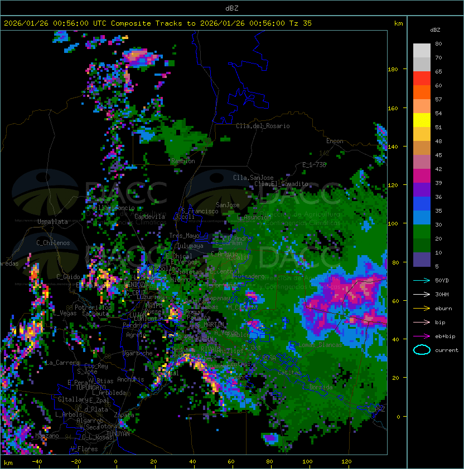Click the 'C_Chilenos' place label
This screenshot has width=464, height=469.
(53, 243)
